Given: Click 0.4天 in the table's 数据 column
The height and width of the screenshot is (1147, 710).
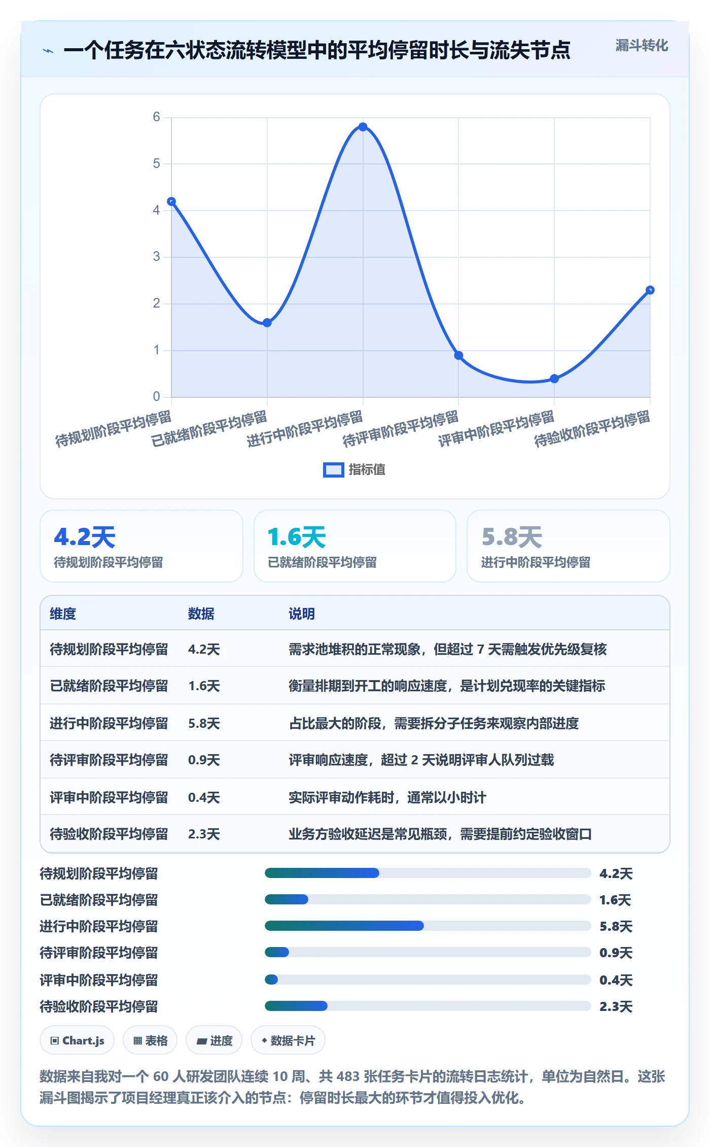Looking at the screenshot, I should (204, 797).
